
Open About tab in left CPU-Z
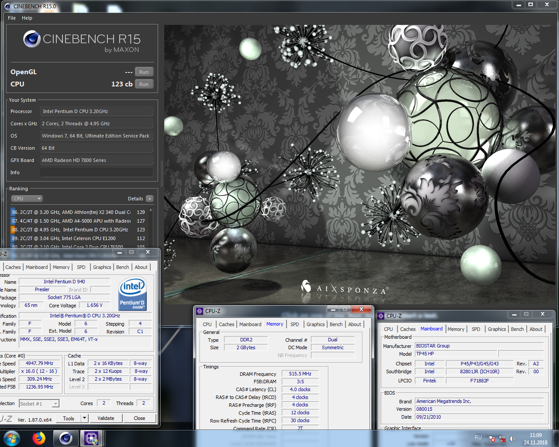(141, 267)
